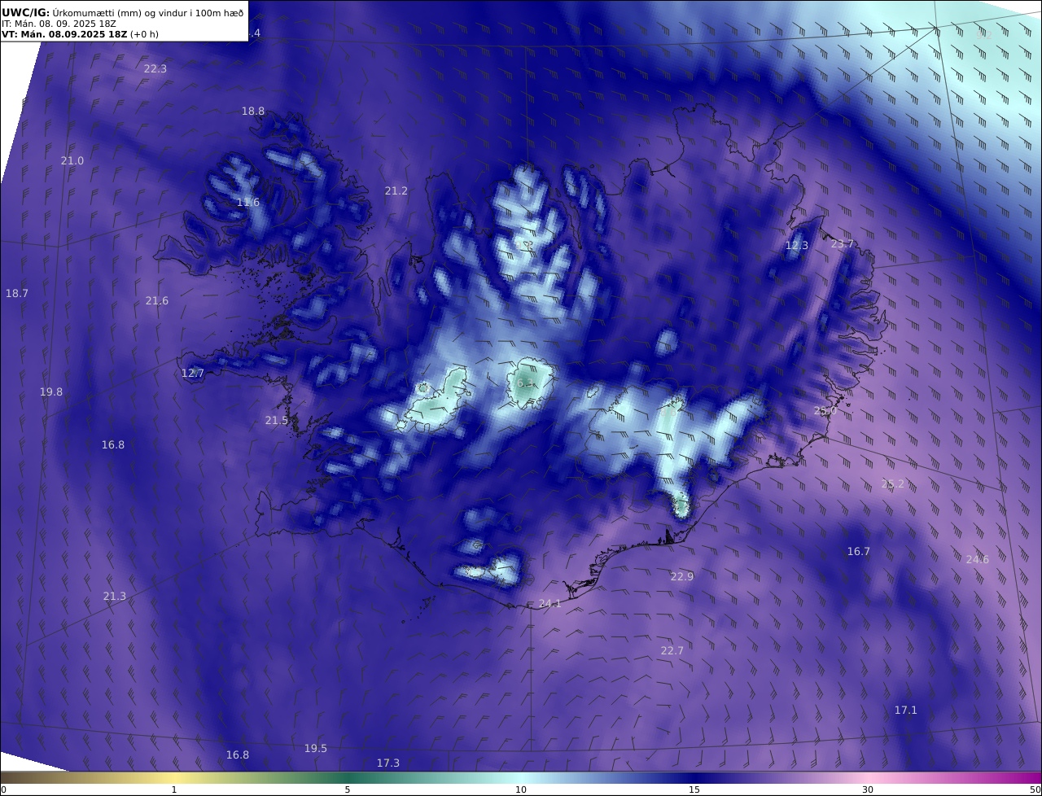Click the 18.8 wind value label
Screen dimensions: 1042x796
[x=253, y=112]
